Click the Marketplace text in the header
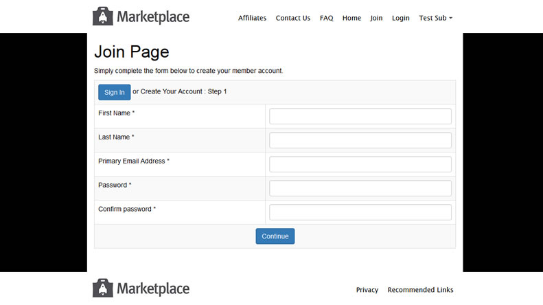The image size is (543, 305). 152,16
